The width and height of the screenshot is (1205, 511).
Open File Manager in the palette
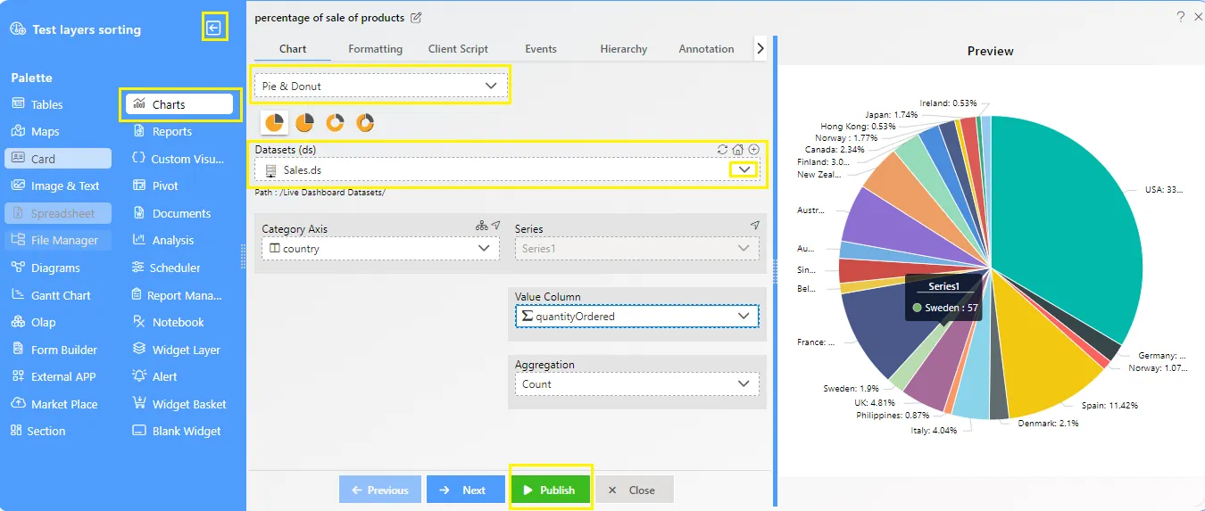click(58, 240)
